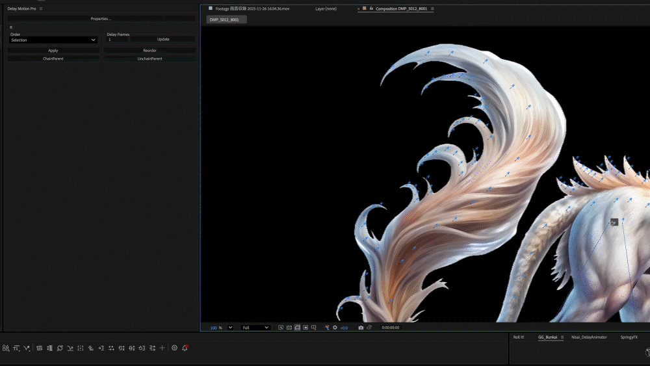
Task: Click the ChainParent button
Action: [x=53, y=59]
